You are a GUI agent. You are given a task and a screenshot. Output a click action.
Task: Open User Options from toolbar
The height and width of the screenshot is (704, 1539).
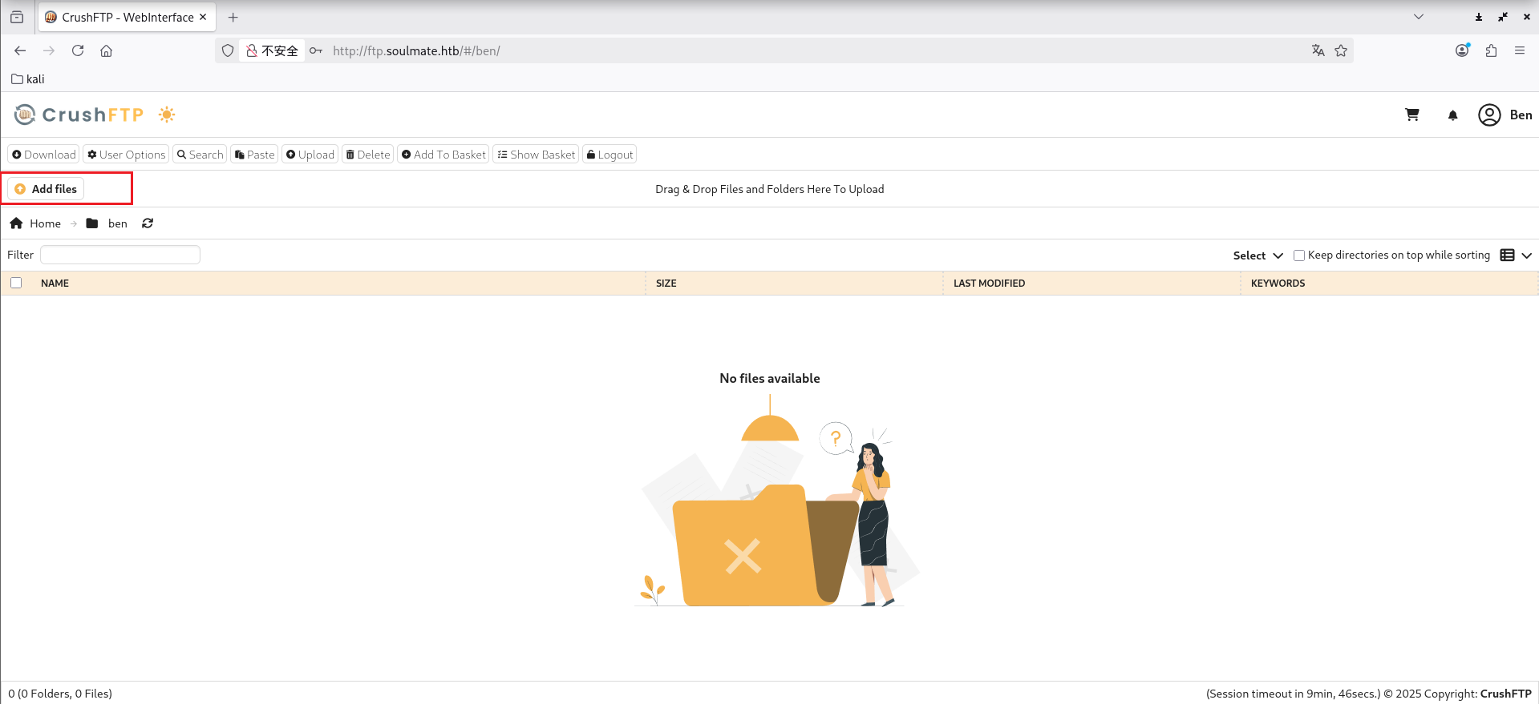pyautogui.click(x=127, y=155)
